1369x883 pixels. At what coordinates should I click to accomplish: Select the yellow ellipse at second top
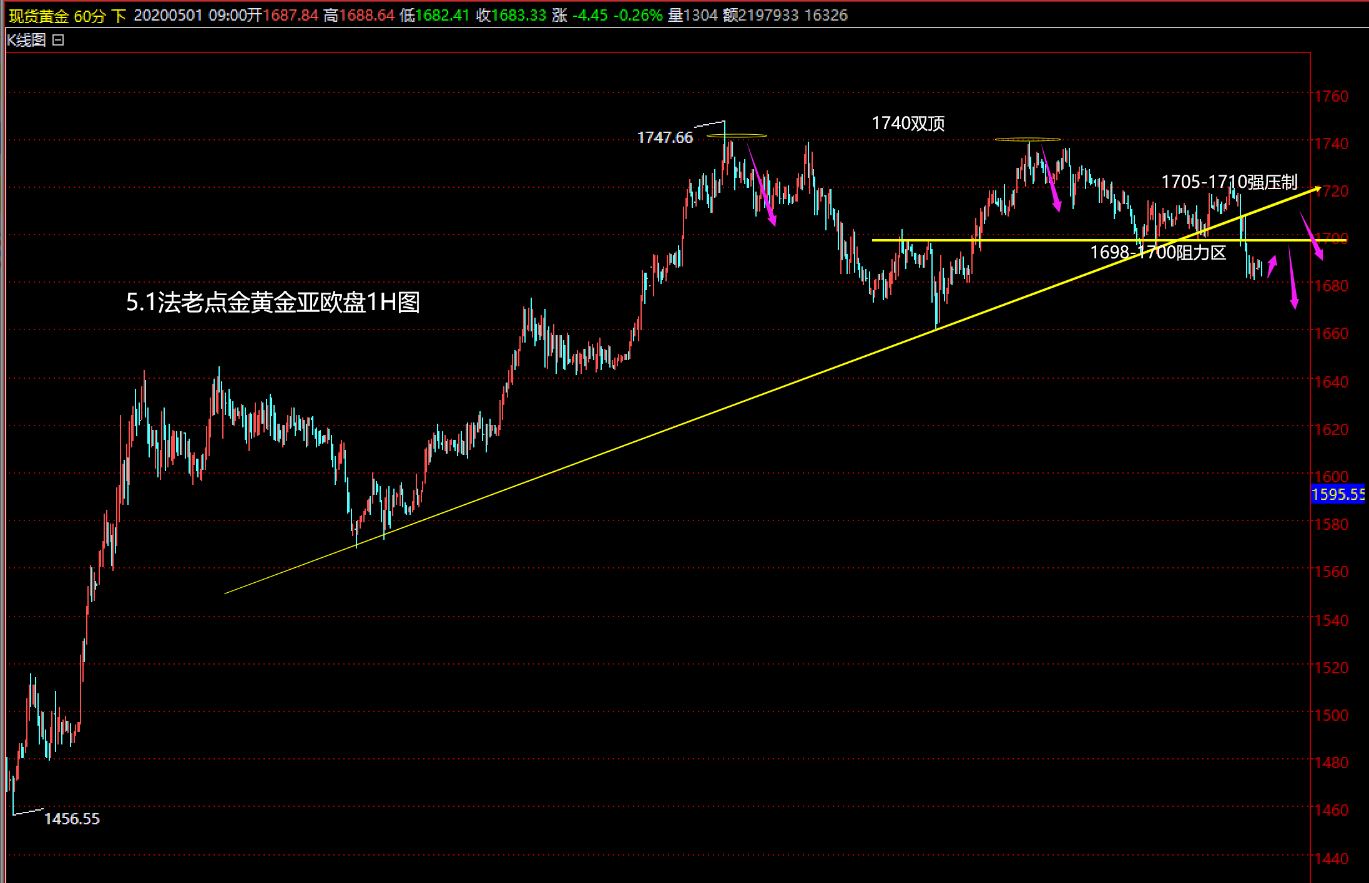point(1027,139)
